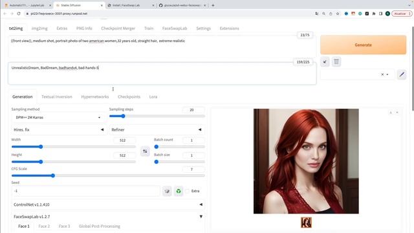
Task: Switch to the Textual Inversion tab
Action: coord(57,96)
